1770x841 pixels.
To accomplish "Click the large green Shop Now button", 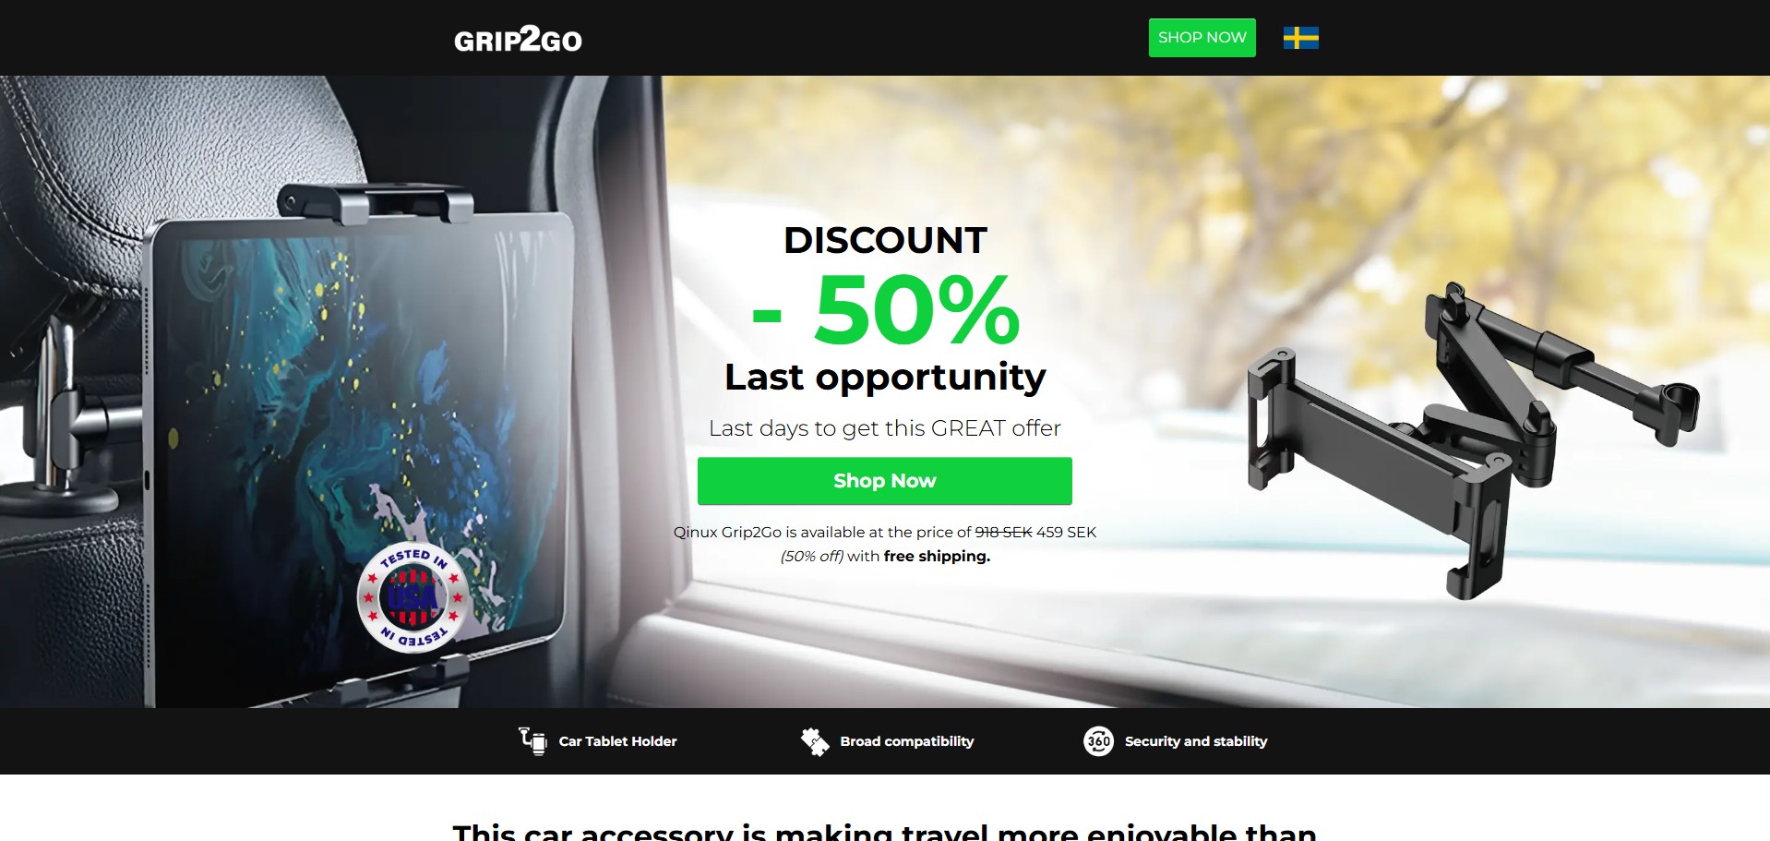I will point(884,481).
